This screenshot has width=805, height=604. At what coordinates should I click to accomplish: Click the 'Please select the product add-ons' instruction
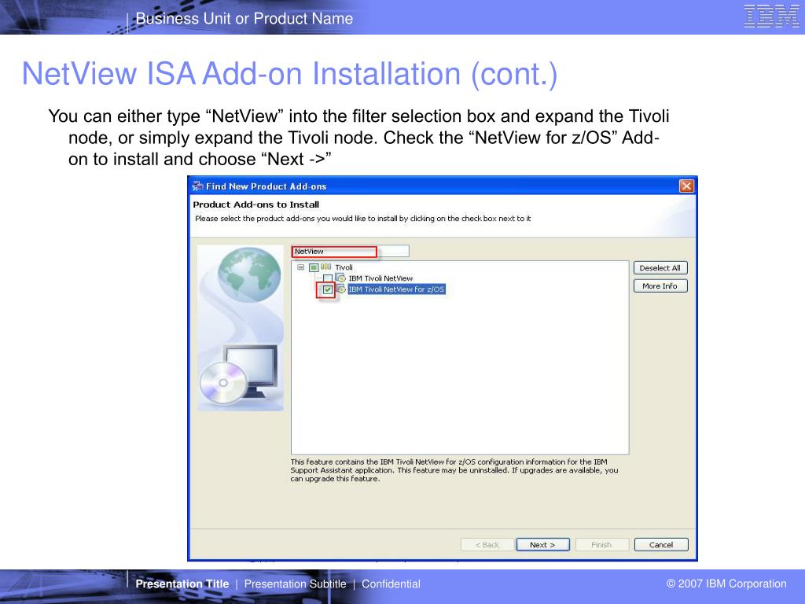click(x=363, y=219)
